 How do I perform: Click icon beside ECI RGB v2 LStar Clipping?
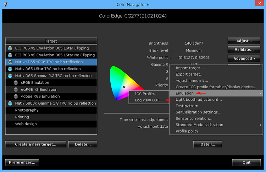click(10, 48)
